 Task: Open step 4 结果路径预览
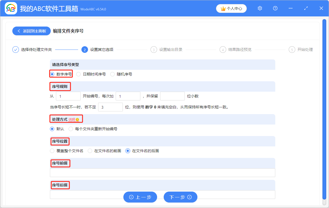coord(223,50)
